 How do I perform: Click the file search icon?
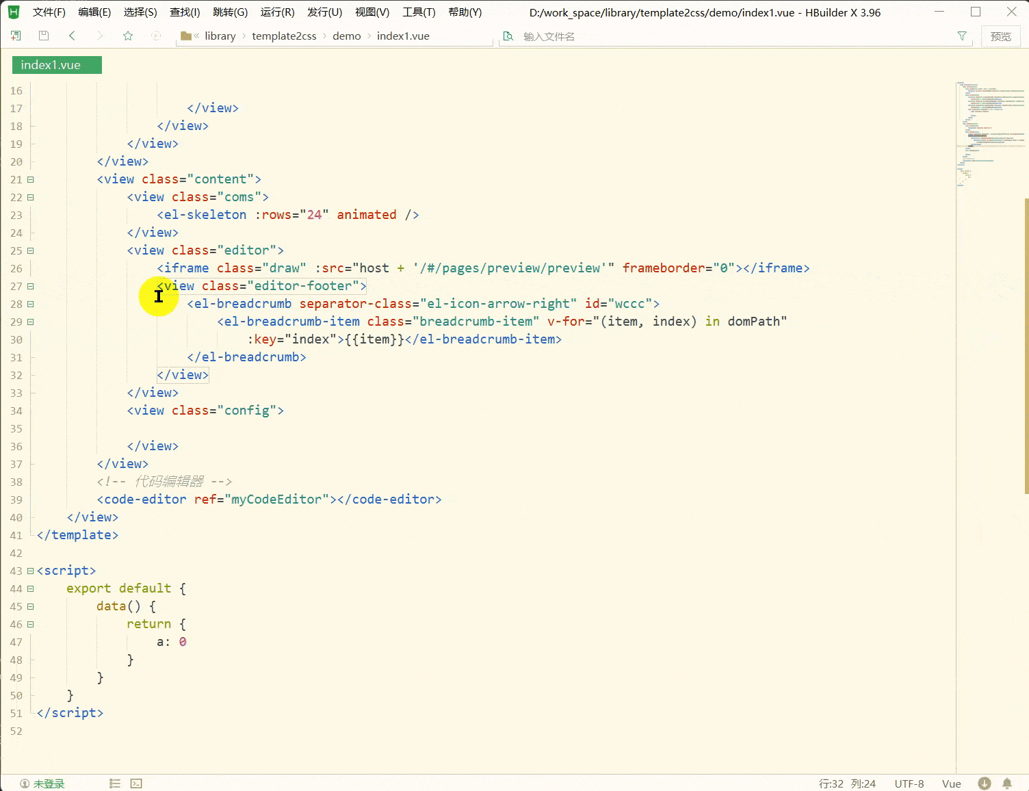[508, 36]
